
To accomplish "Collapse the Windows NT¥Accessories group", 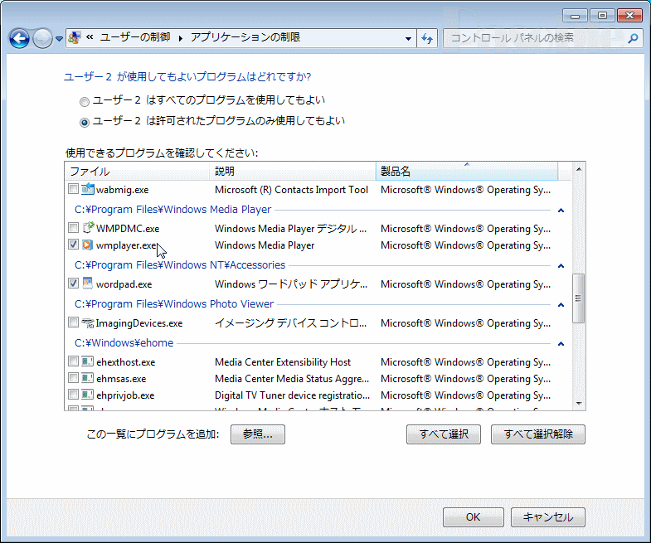I will (x=561, y=265).
